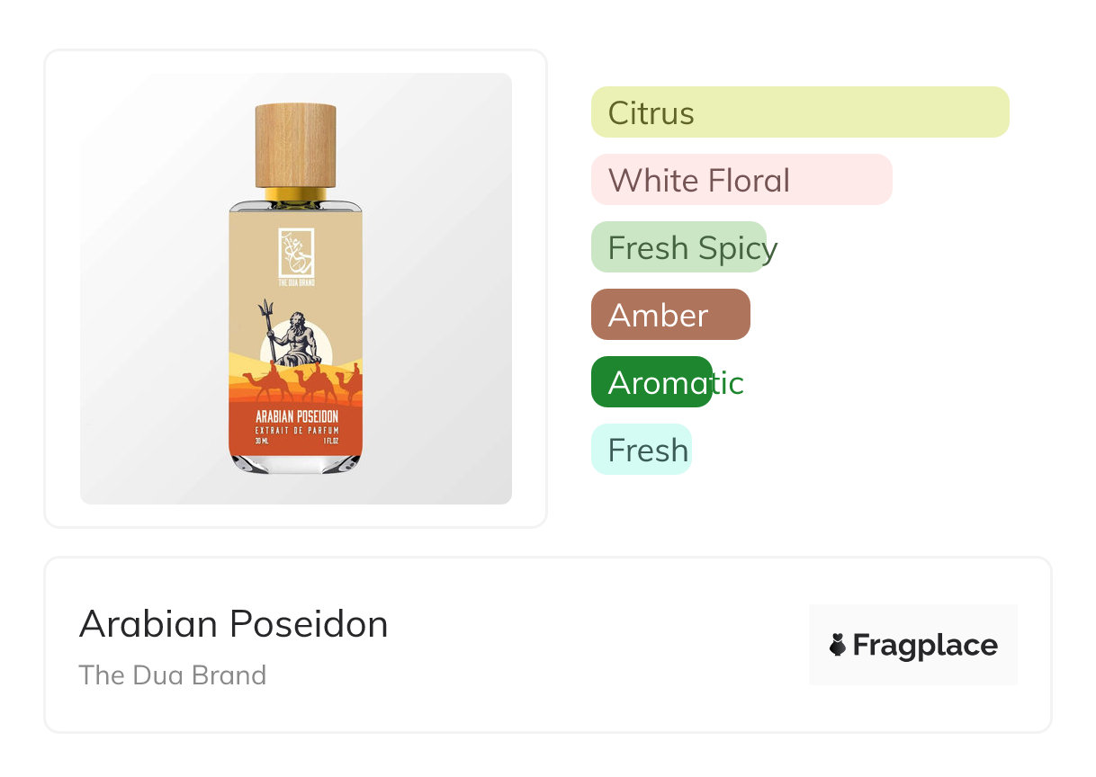This screenshot has width=1096, height=777.
Task: Click the brown Amber accord bar
Action: (669, 315)
